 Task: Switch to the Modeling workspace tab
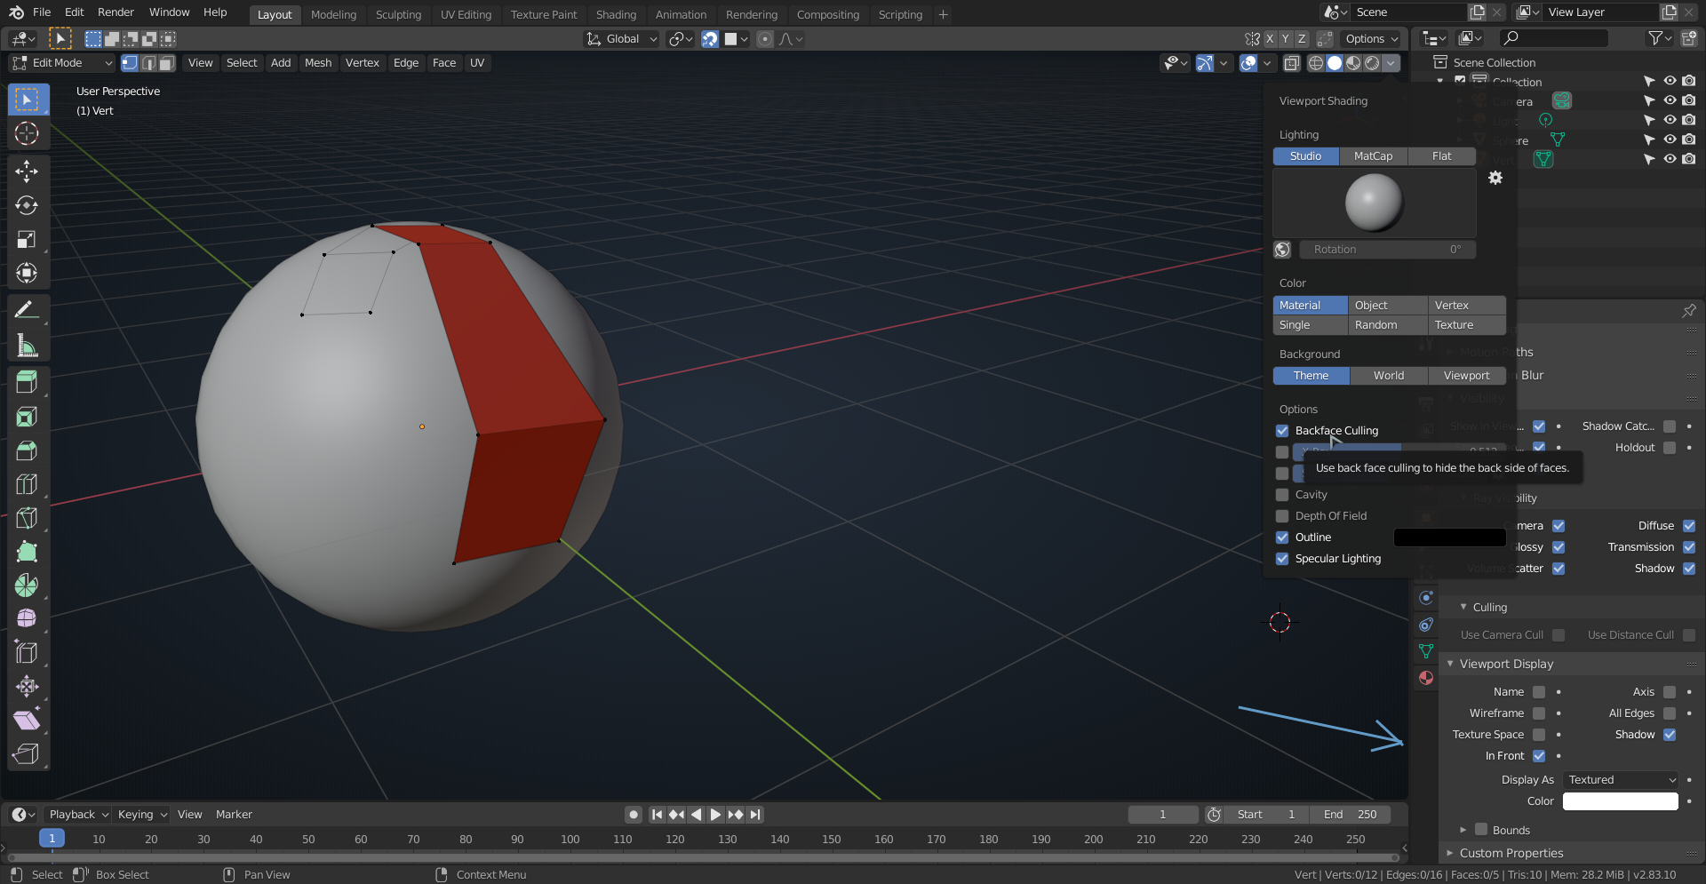333,15
